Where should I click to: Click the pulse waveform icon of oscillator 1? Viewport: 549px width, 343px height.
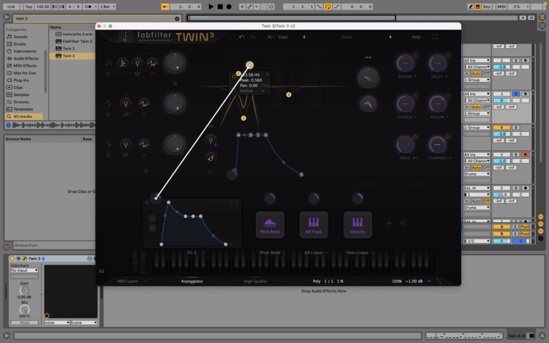pos(108,63)
